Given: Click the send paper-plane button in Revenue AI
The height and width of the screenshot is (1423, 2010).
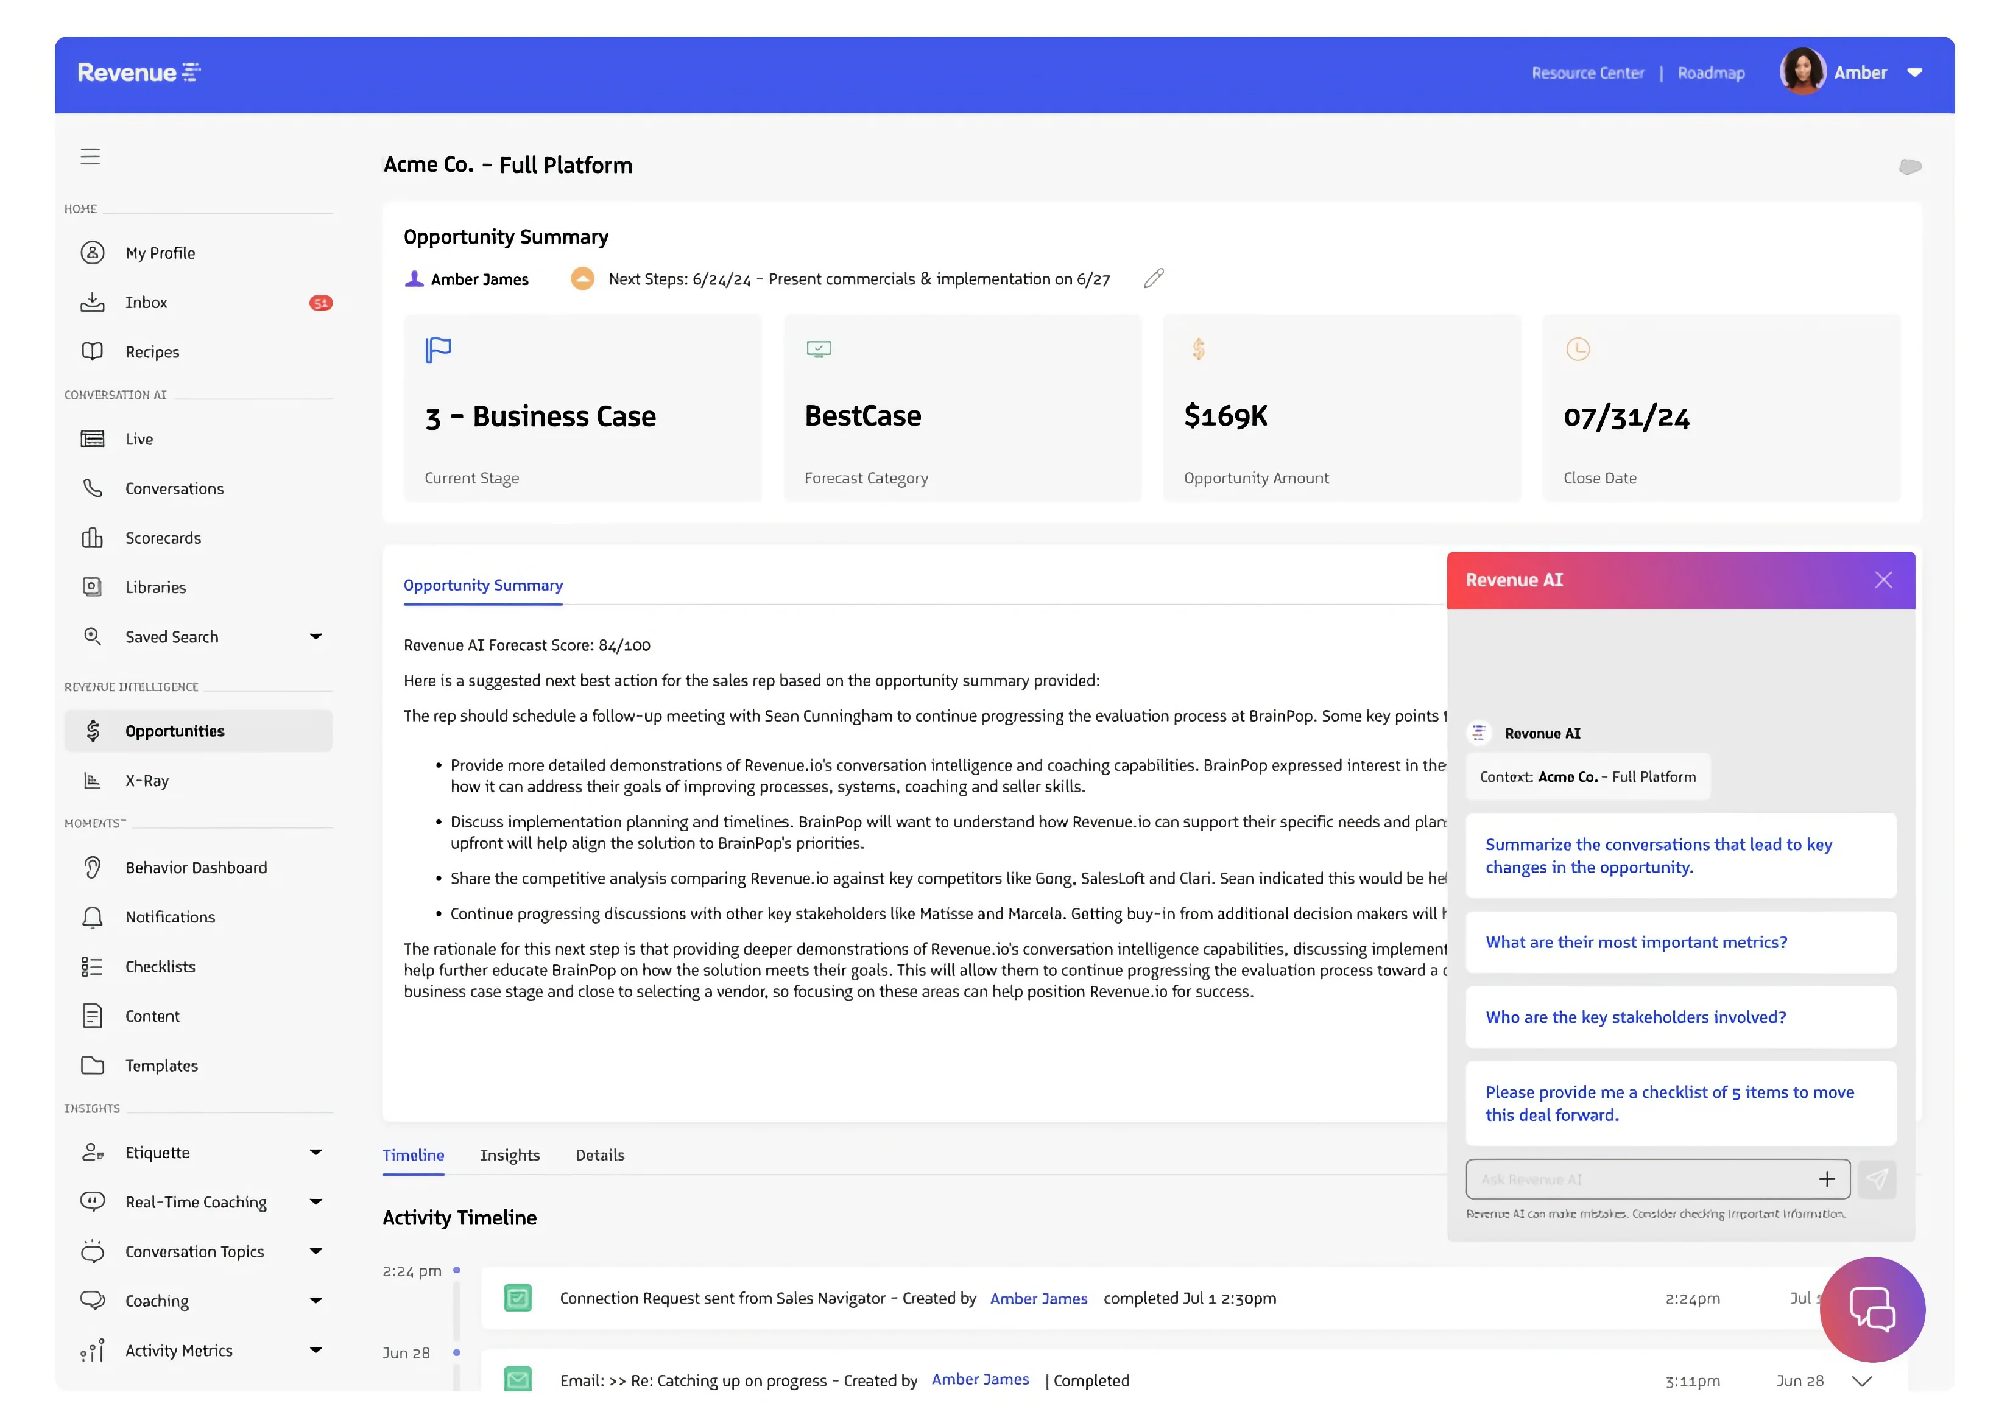Looking at the screenshot, I should (x=1877, y=1179).
